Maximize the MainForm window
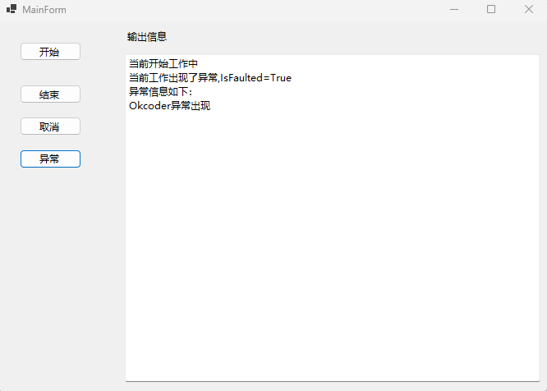The height and width of the screenshot is (391, 547). [491, 9]
